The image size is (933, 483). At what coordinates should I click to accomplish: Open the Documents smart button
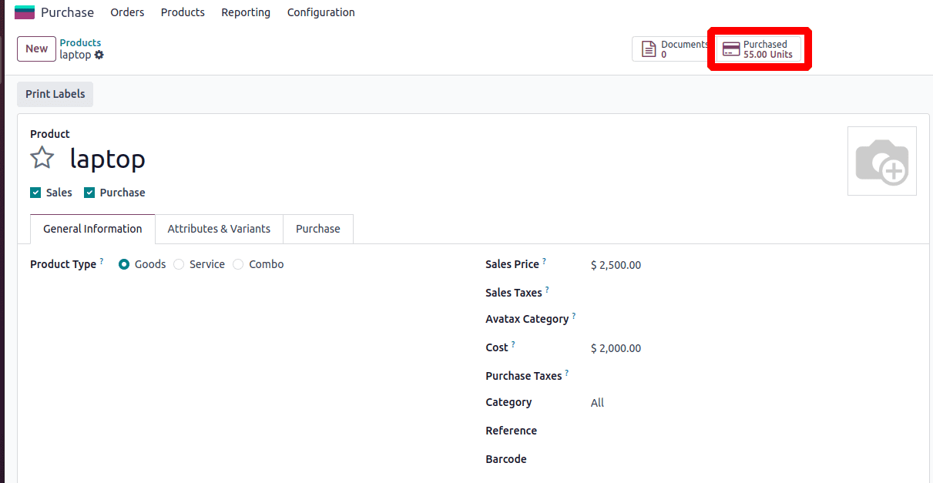coord(671,49)
